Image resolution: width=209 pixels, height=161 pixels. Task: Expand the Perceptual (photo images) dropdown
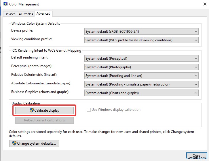coord(142,67)
